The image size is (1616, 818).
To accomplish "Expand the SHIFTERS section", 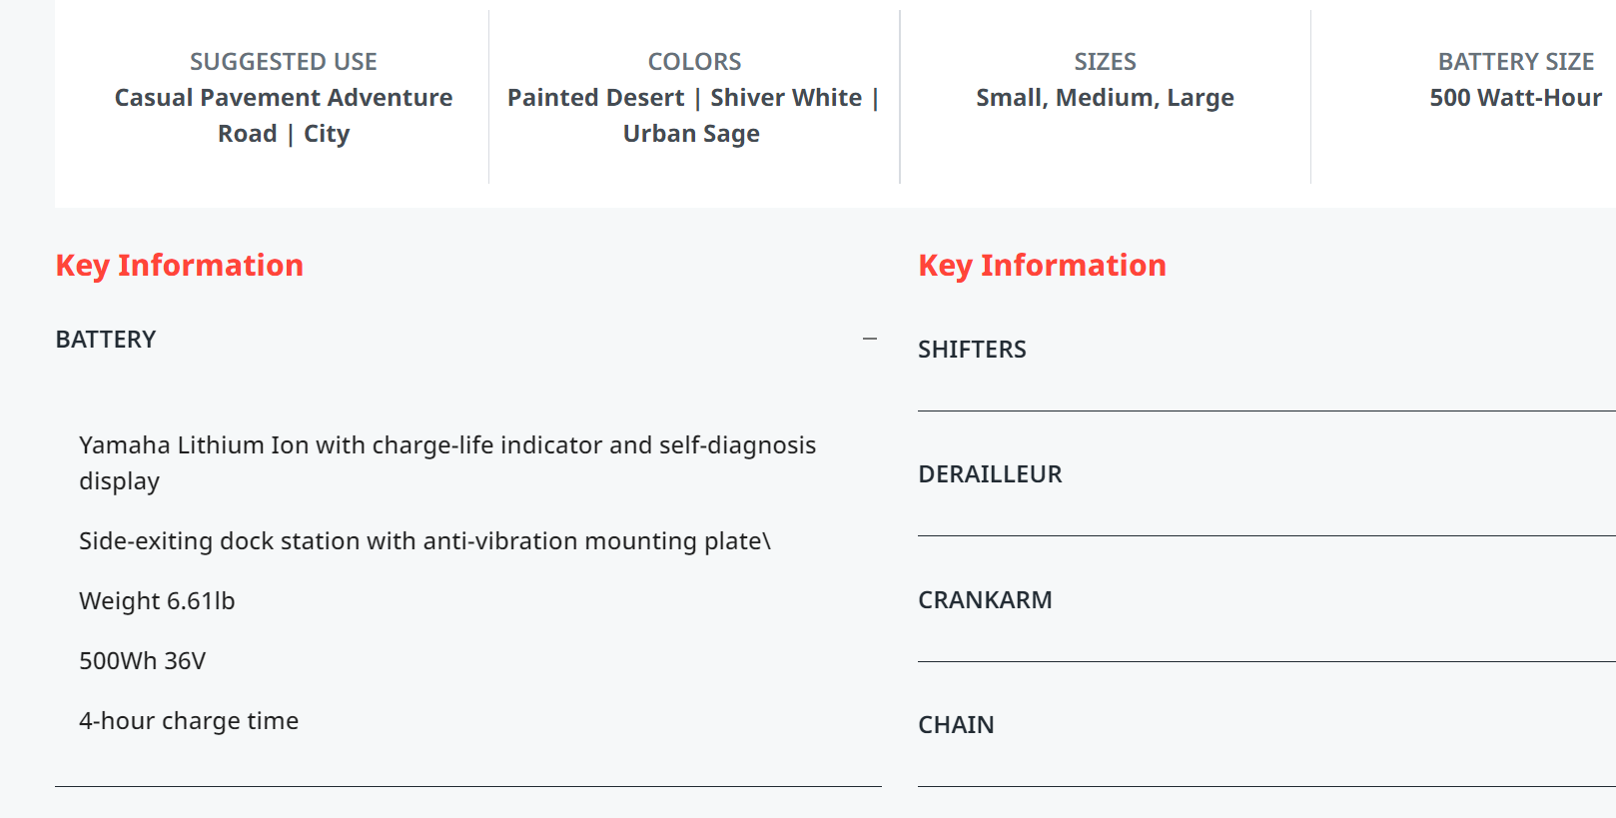I will [972, 350].
